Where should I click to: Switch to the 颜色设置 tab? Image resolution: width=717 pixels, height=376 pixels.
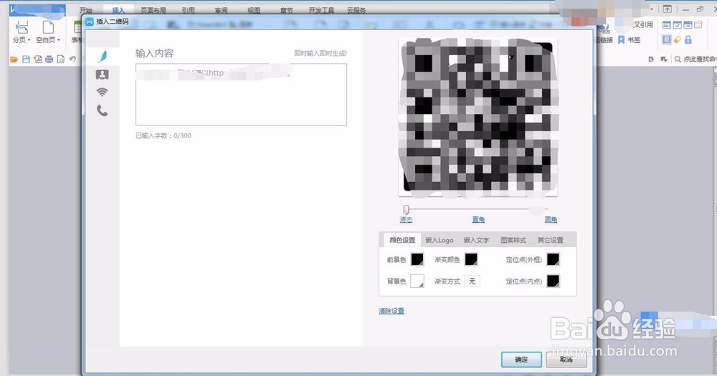point(402,240)
